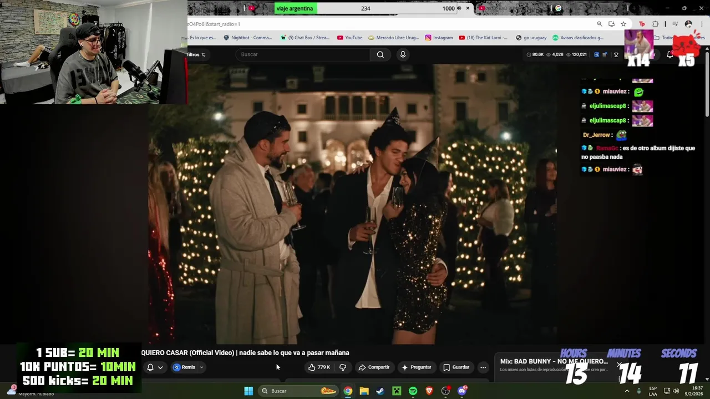Open OBS Studio from the taskbar

point(445,391)
